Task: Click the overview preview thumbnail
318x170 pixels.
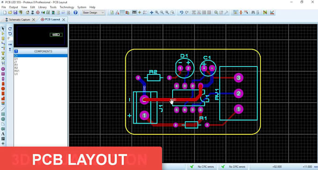Action: (x=41, y=36)
